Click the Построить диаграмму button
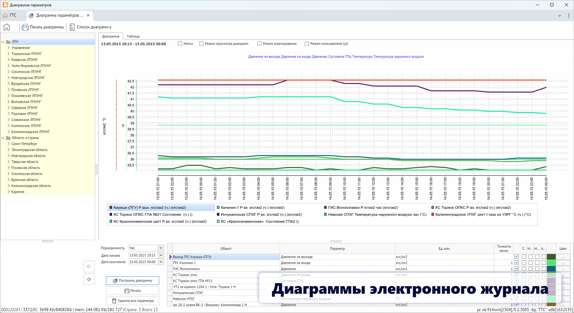 point(133,280)
